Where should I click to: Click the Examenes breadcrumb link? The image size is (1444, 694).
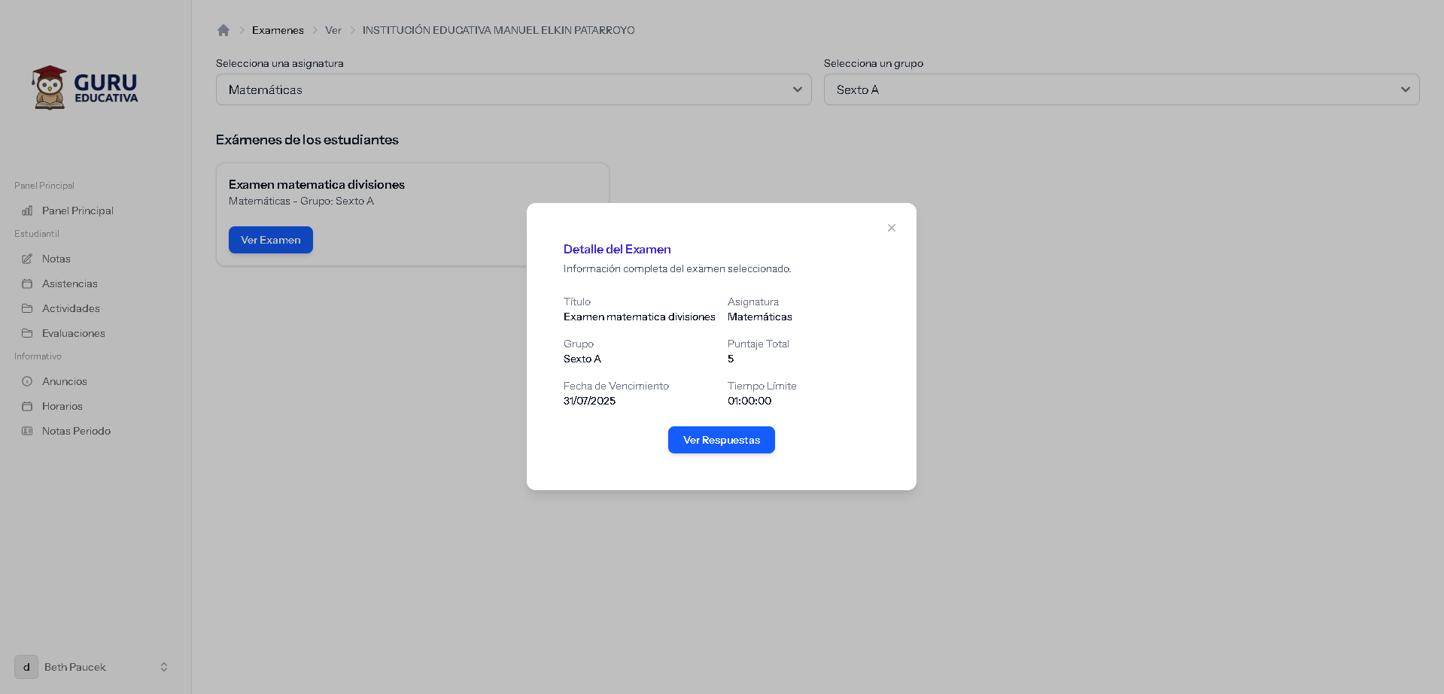click(x=278, y=30)
